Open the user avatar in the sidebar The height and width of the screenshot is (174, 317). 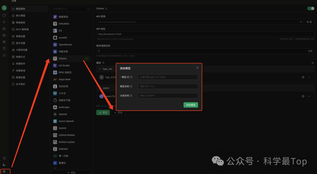pos(4,8)
